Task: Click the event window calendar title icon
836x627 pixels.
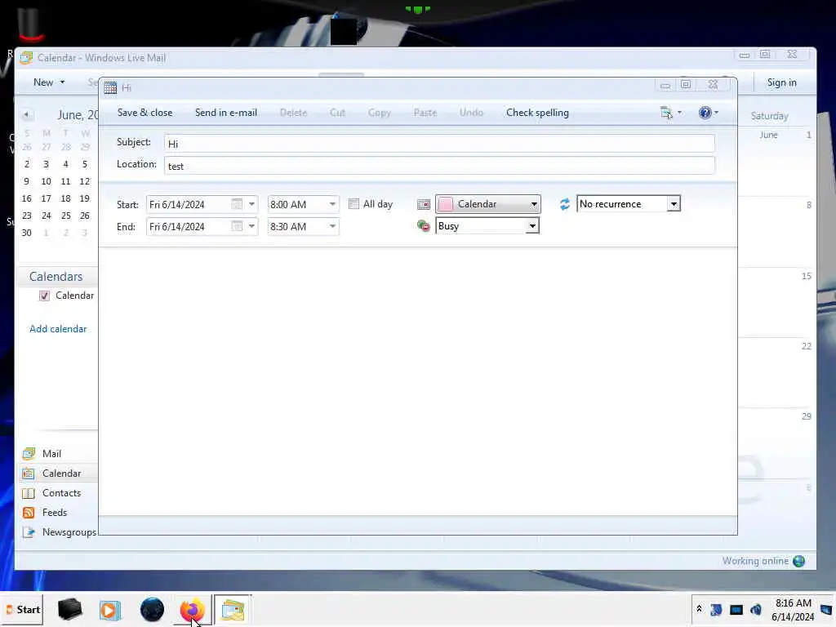Action: [x=110, y=88]
